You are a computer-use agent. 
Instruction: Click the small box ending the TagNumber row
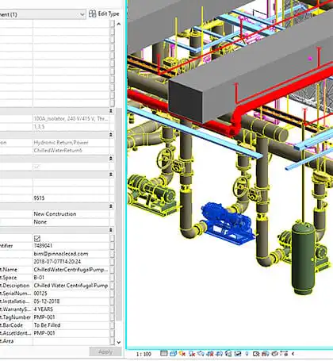(112, 317)
